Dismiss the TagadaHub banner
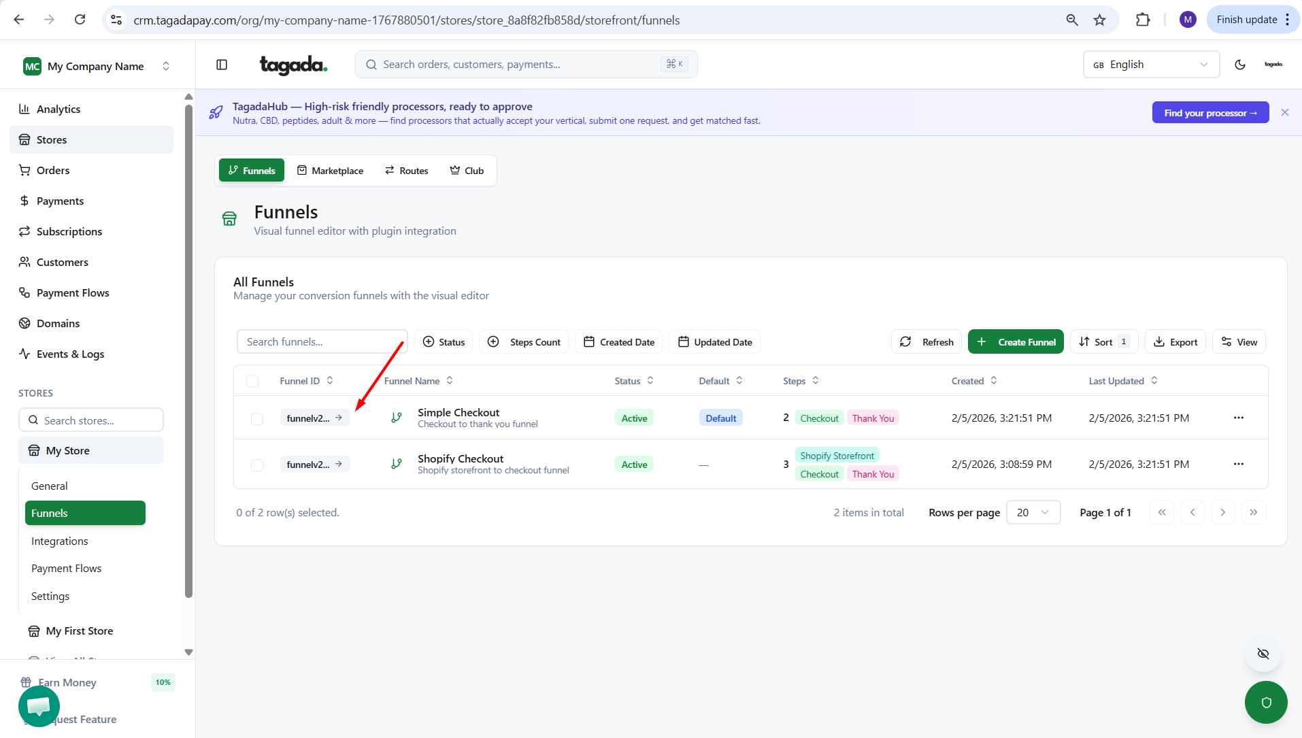Screen dimensions: 1302x738 (x=1284, y=112)
